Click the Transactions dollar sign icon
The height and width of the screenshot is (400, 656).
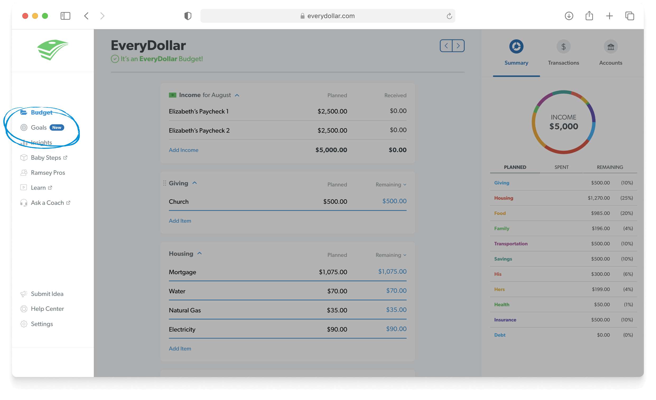(563, 47)
